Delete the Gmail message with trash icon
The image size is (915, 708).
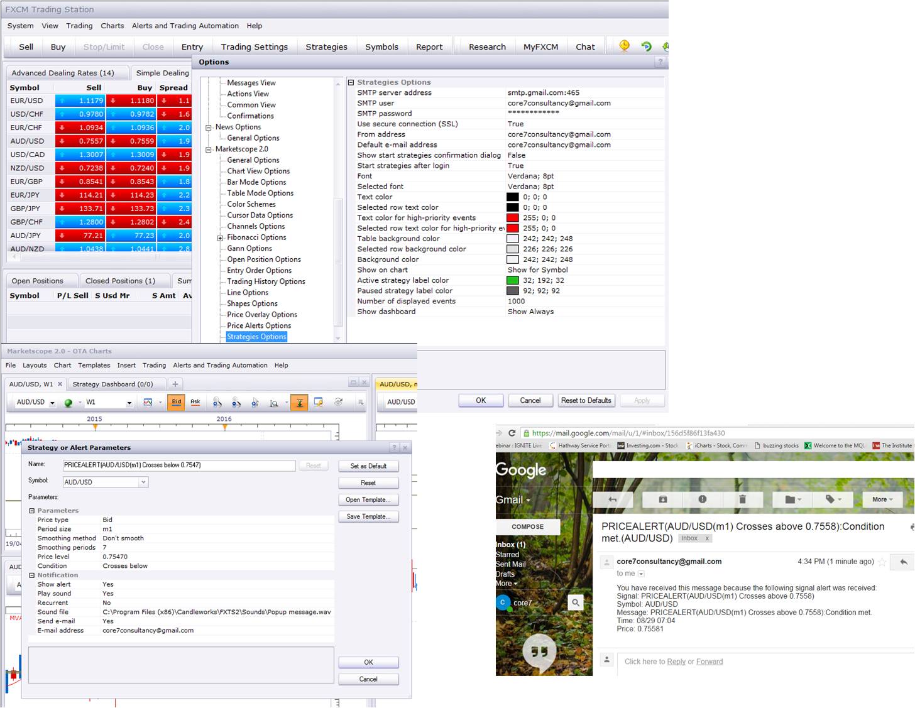[742, 499]
